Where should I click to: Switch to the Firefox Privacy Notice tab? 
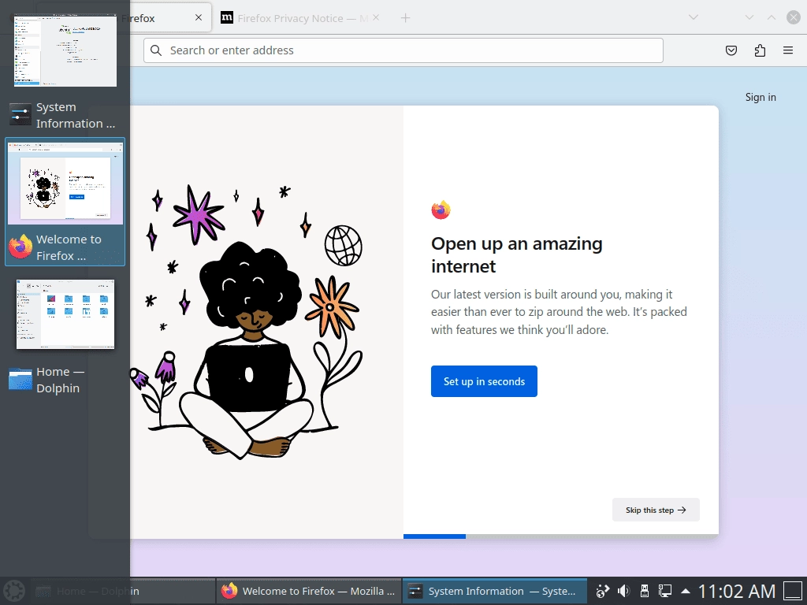[300, 18]
